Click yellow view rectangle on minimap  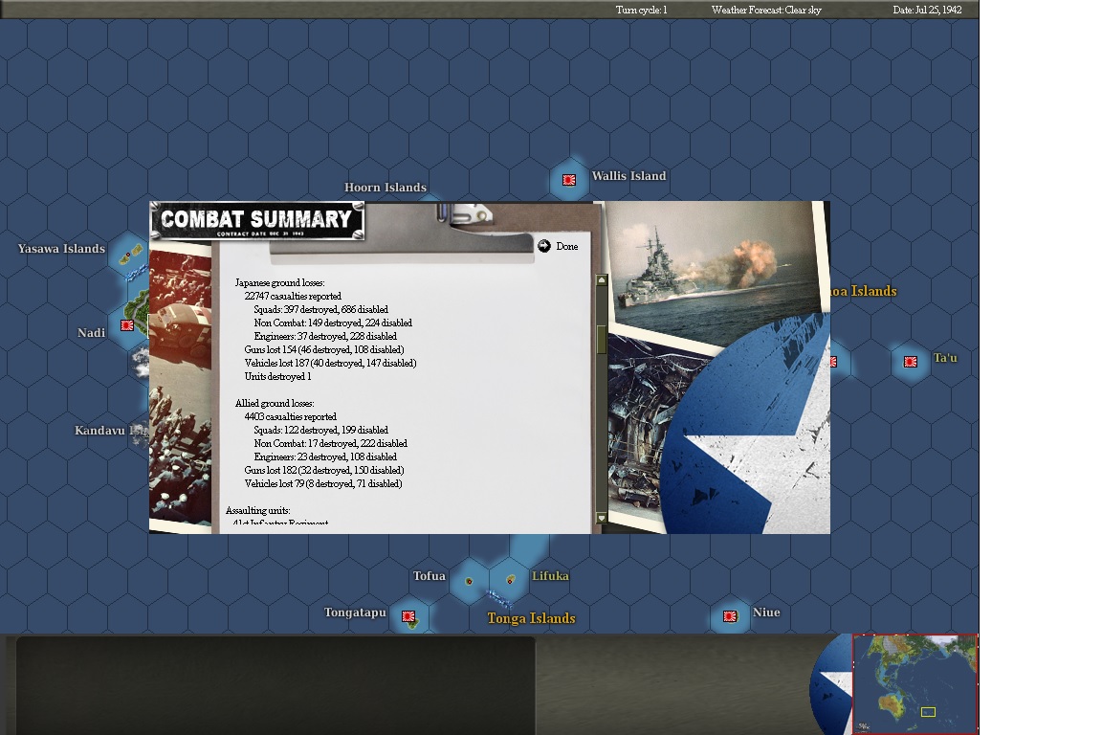pos(928,712)
